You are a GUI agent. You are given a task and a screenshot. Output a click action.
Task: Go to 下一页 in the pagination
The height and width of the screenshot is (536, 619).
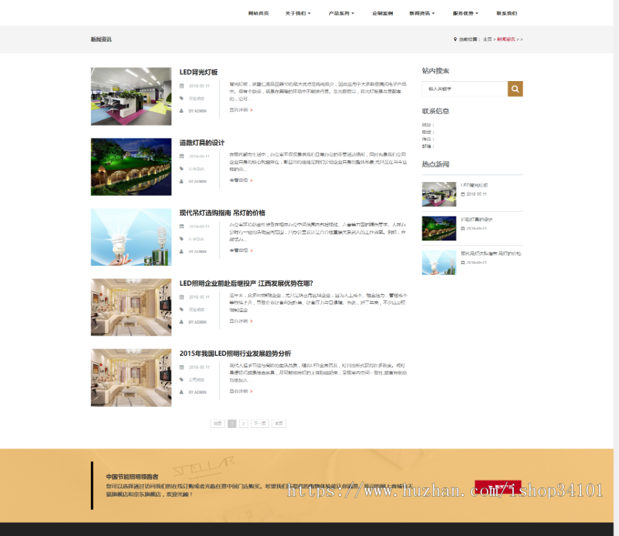(x=259, y=423)
